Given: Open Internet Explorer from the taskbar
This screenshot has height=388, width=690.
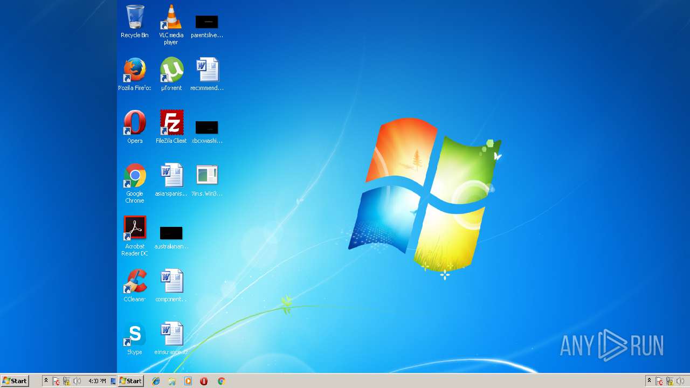Looking at the screenshot, I should pos(156,381).
